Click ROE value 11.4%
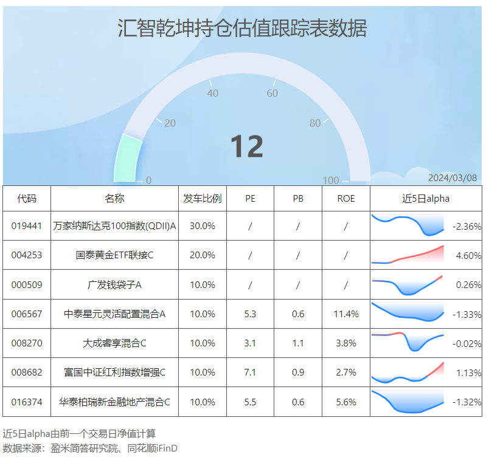The height and width of the screenshot is (460, 489). pos(346,314)
